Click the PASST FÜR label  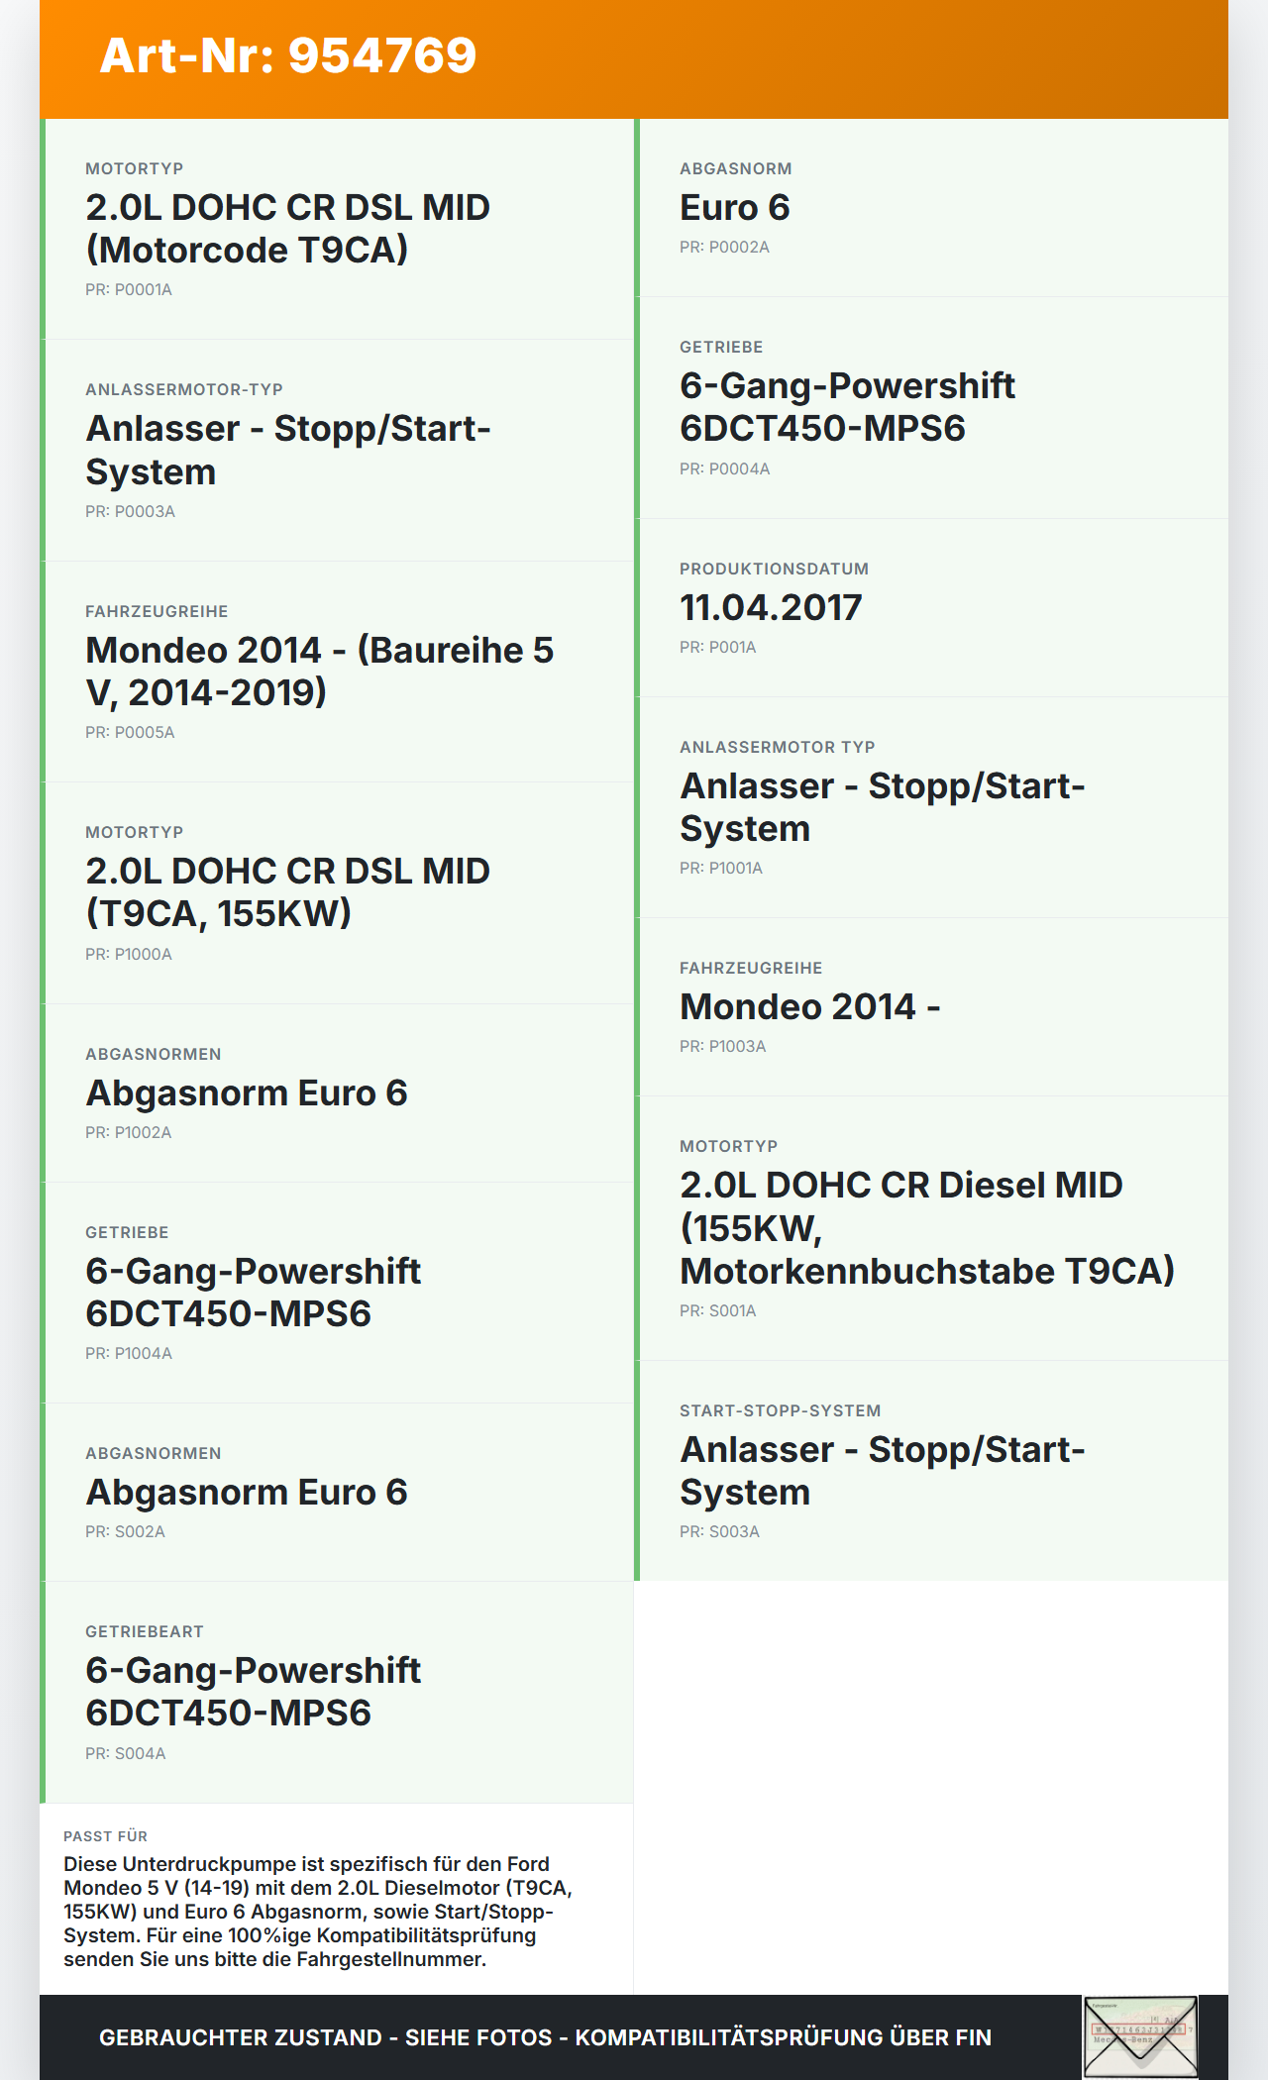pyautogui.click(x=105, y=1836)
